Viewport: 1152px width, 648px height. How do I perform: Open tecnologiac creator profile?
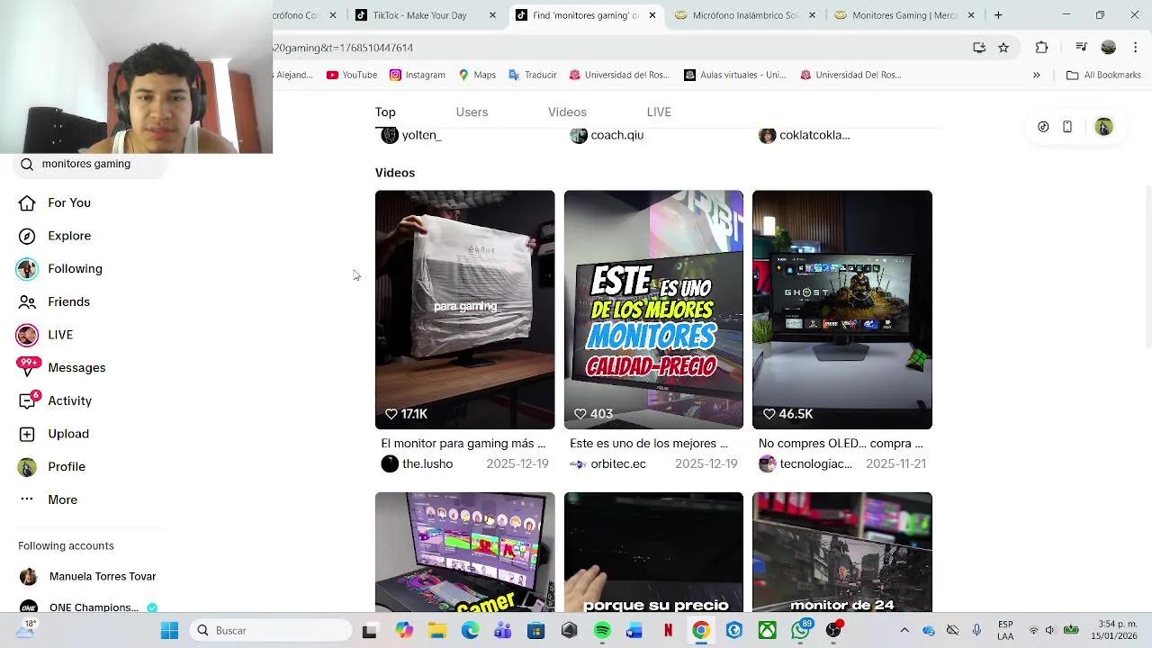[805, 464]
